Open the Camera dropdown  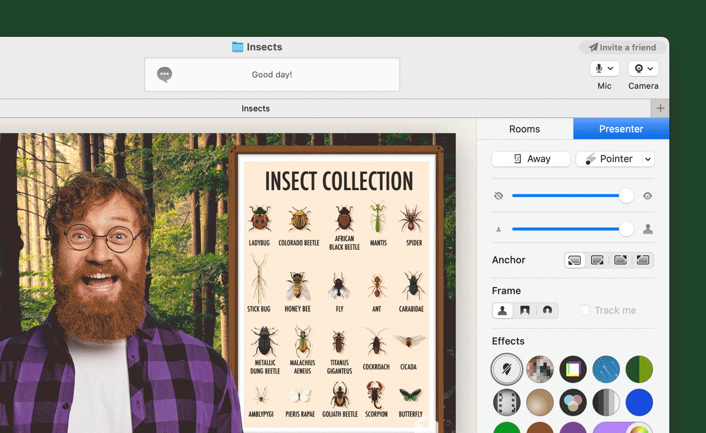point(643,68)
